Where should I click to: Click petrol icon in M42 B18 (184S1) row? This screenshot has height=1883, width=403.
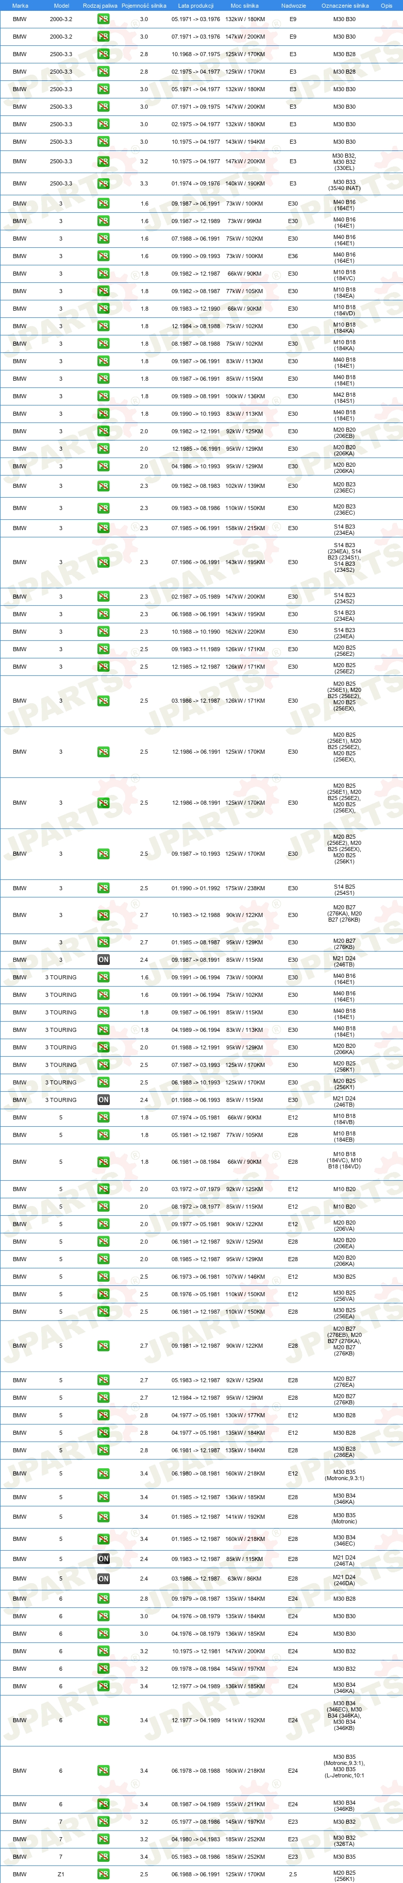pos(103,396)
